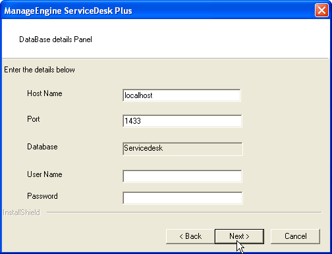Focus the Port field containing 1433

click(x=182, y=120)
